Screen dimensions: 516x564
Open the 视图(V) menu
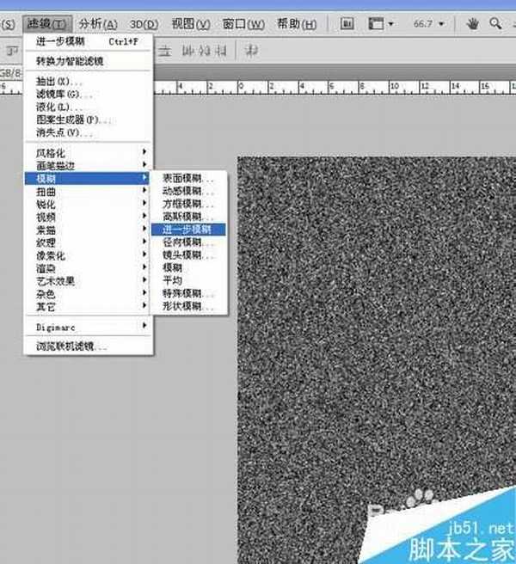tap(191, 24)
